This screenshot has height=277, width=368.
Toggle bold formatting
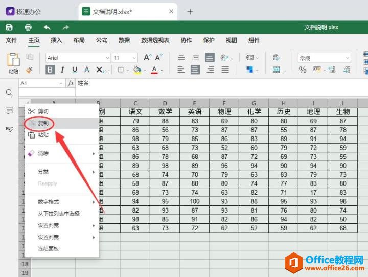pos(51,70)
